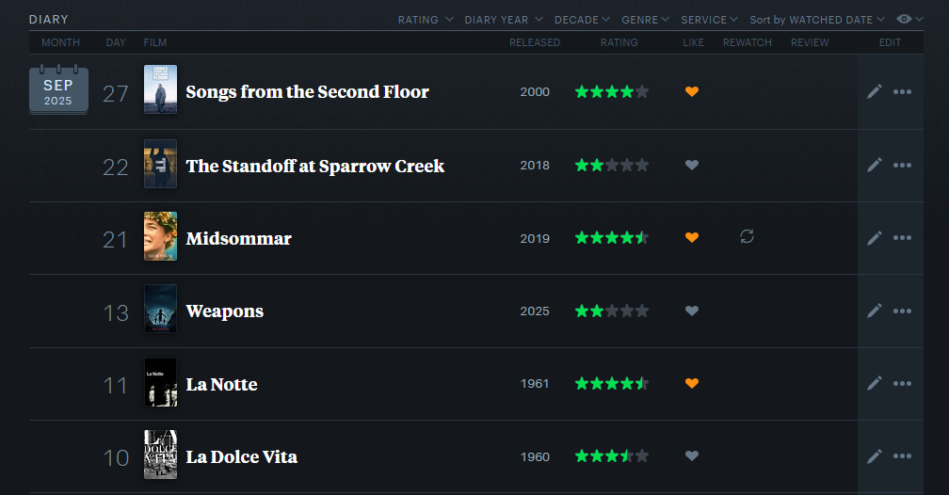The width and height of the screenshot is (949, 495).
Task: Open the Genre filter menu
Action: pyautogui.click(x=646, y=20)
